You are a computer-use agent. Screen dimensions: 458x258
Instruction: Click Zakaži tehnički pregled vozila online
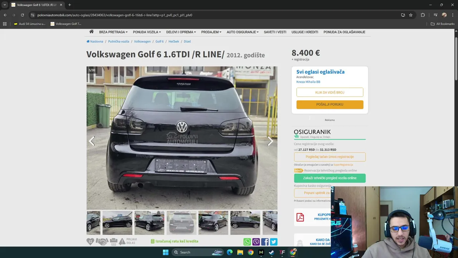point(330,178)
